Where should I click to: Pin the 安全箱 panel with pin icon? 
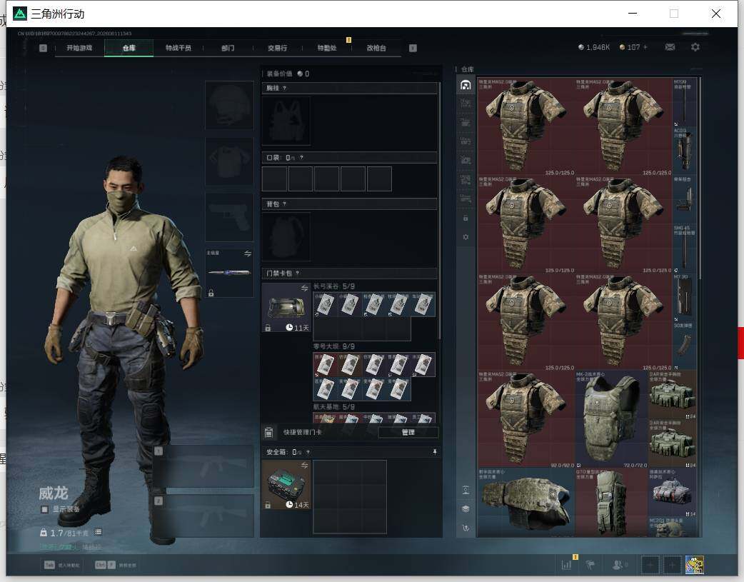click(435, 452)
